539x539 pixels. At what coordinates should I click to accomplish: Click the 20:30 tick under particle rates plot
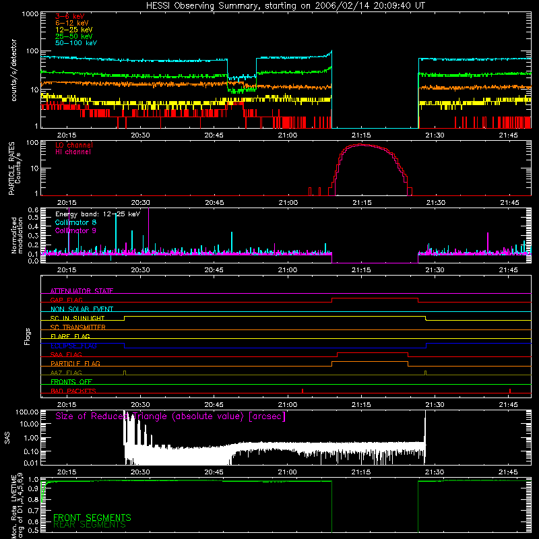tap(140, 203)
